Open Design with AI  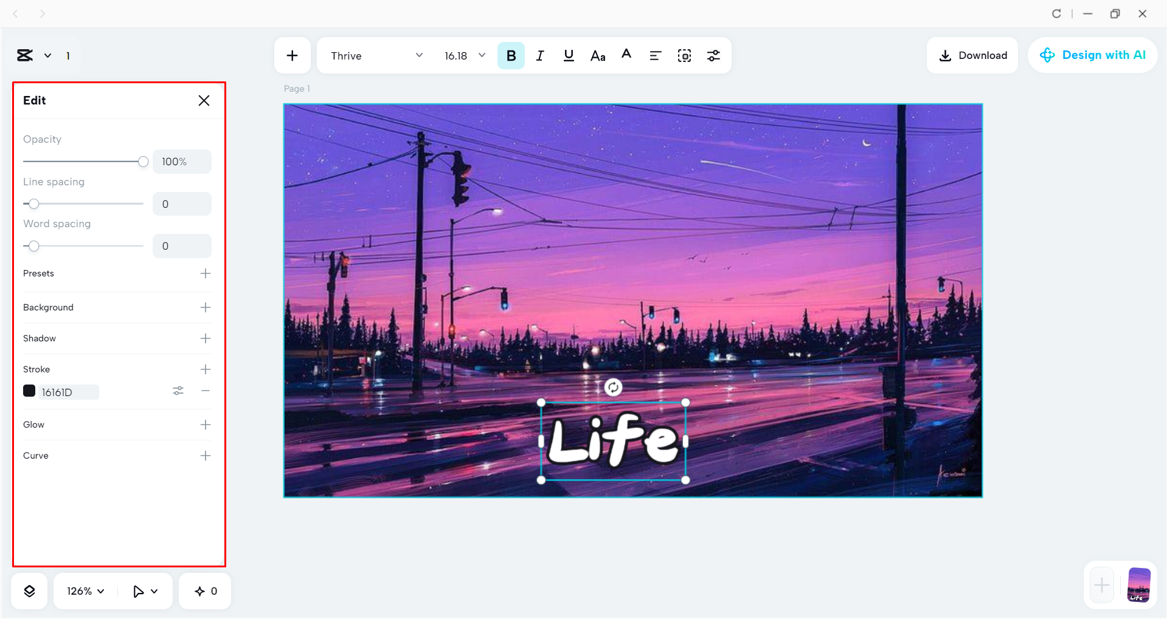pyautogui.click(x=1092, y=55)
